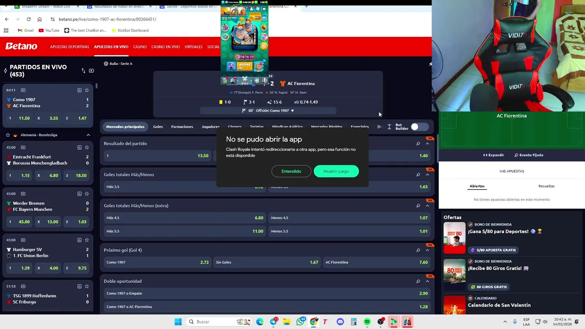Select Más 4.5 odds 6.80
Screen dimensions: 585x329
pos(185,218)
